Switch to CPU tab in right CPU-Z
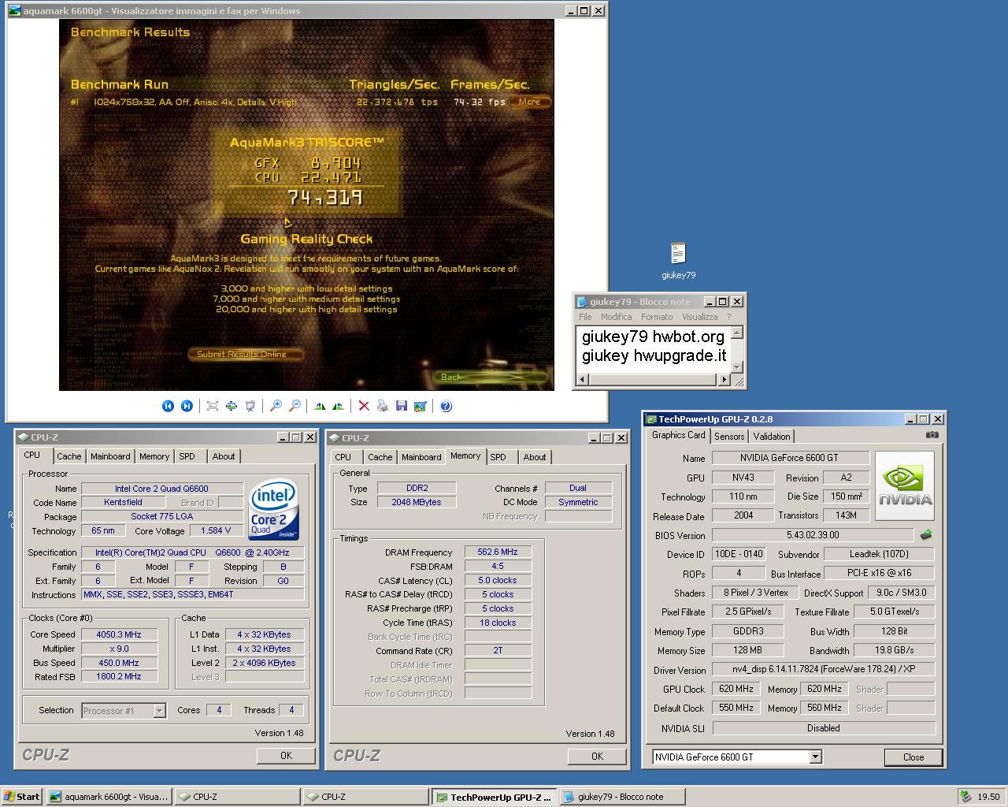This screenshot has height=807, width=1008. (x=343, y=457)
